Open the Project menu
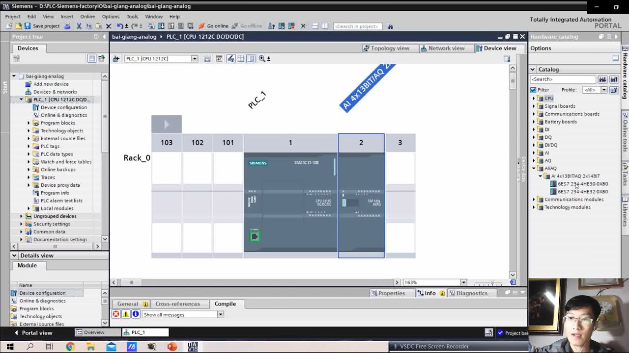The height and width of the screenshot is (353, 629). point(13,17)
